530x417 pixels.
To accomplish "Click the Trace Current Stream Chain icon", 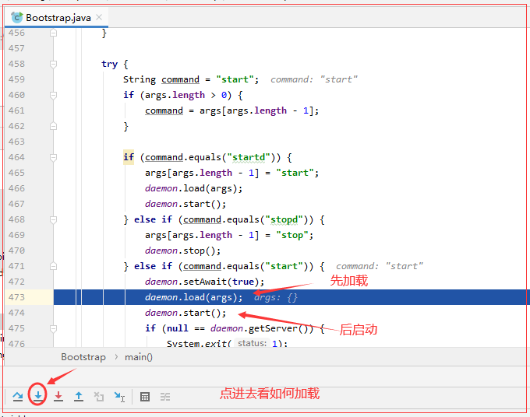I will pos(165,397).
